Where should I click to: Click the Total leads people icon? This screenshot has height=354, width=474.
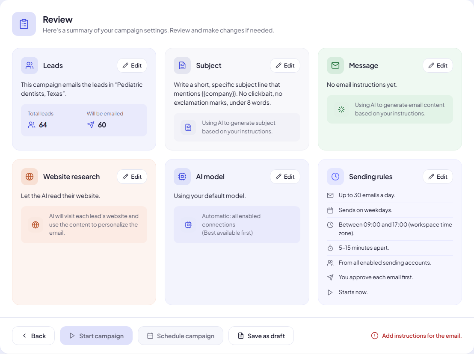31,125
